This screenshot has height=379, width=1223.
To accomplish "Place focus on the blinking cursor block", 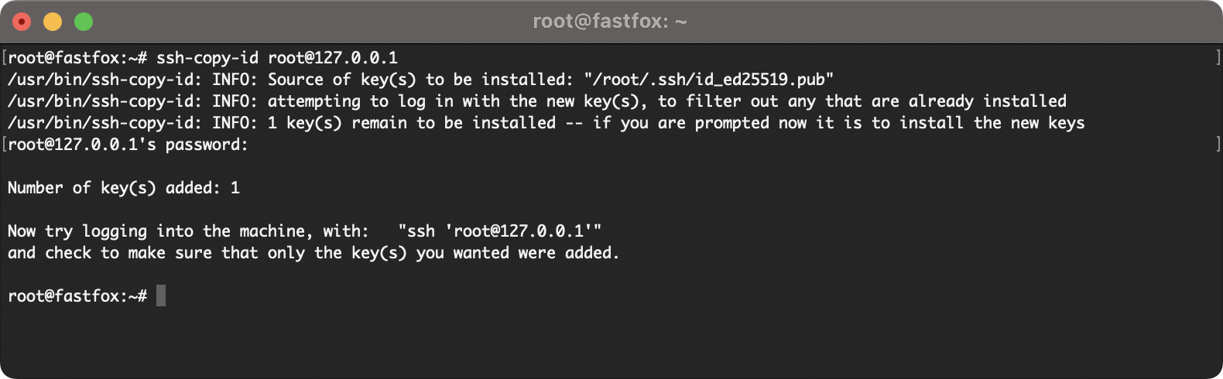I will click(161, 295).
